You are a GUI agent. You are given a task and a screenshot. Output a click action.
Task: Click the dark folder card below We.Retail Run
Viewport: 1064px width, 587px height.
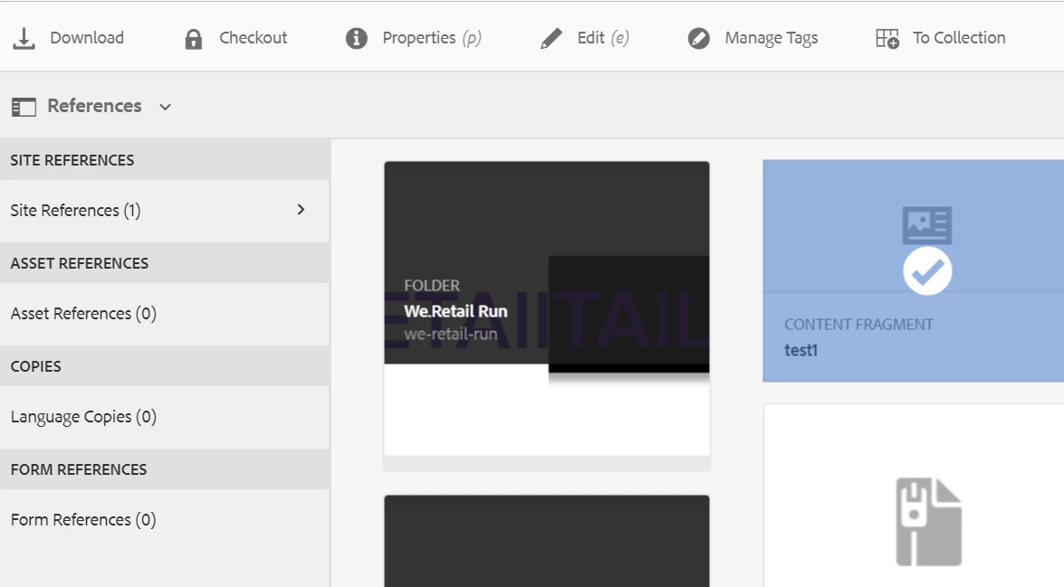547,541
